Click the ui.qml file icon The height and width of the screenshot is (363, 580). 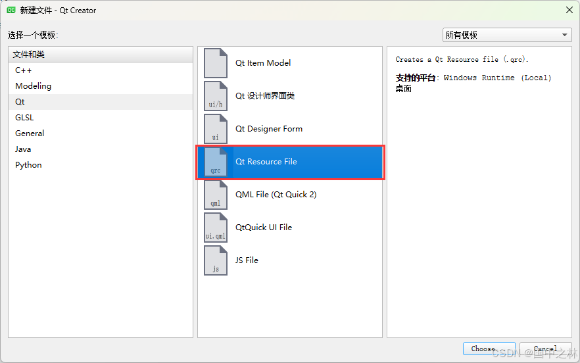[x=216, y=228]
